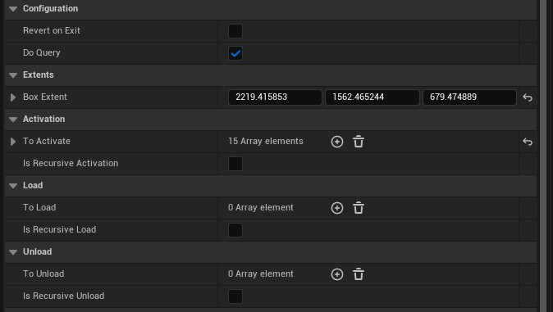Enable the Revert on Exit checkbox
The height and width of the screenshot is (312, 553).
point(235,31)
